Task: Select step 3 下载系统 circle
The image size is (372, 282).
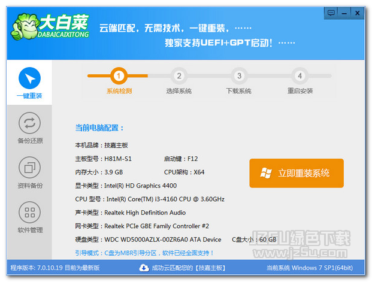Action: point(239,76)
